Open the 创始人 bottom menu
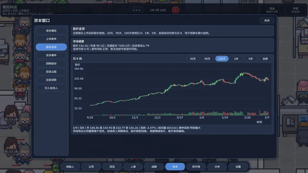Screen dimensions: 308x173 click(70, 167)
